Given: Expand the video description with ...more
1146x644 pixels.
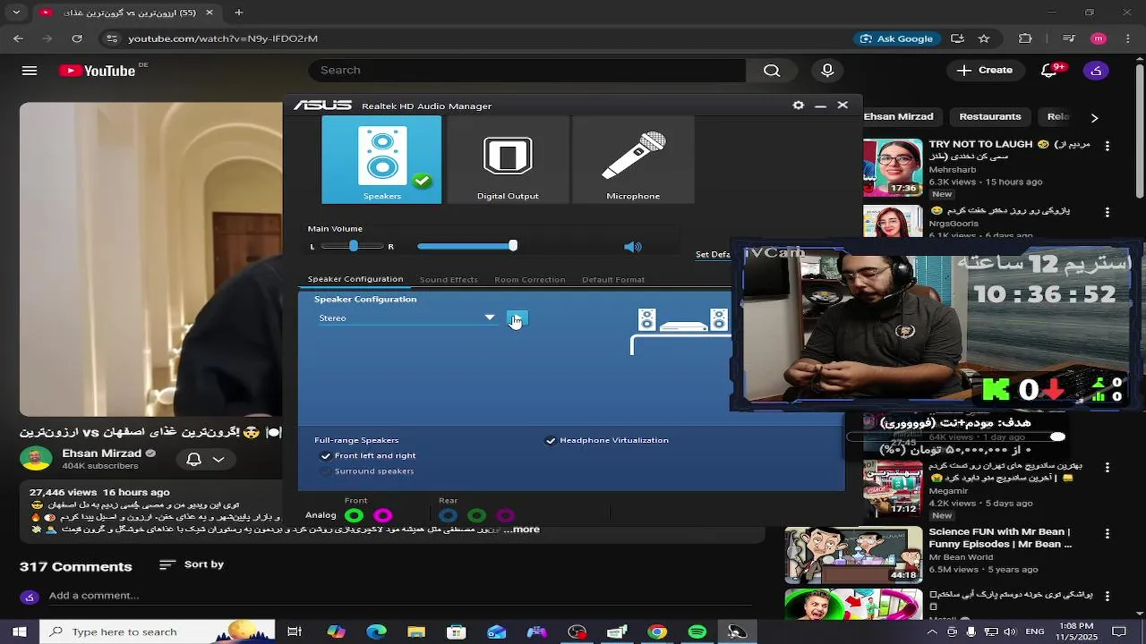Looking at the screenshot, I should click(x=522, y=530).
